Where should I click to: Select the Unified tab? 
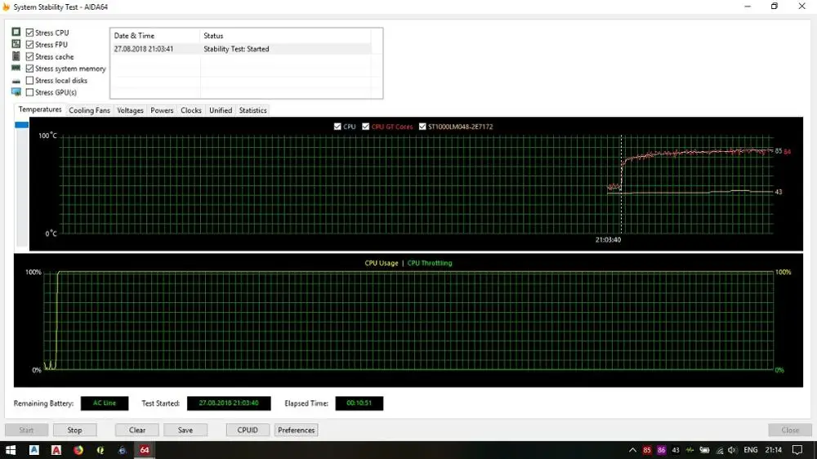(221, 110)
